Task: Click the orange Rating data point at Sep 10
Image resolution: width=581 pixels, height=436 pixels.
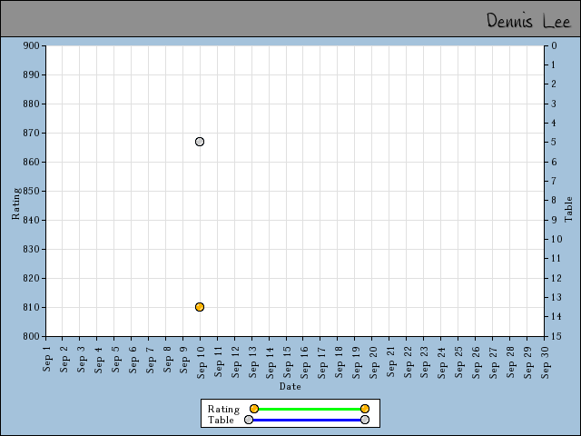Action: pyautogui.click(x=200, y=307)
